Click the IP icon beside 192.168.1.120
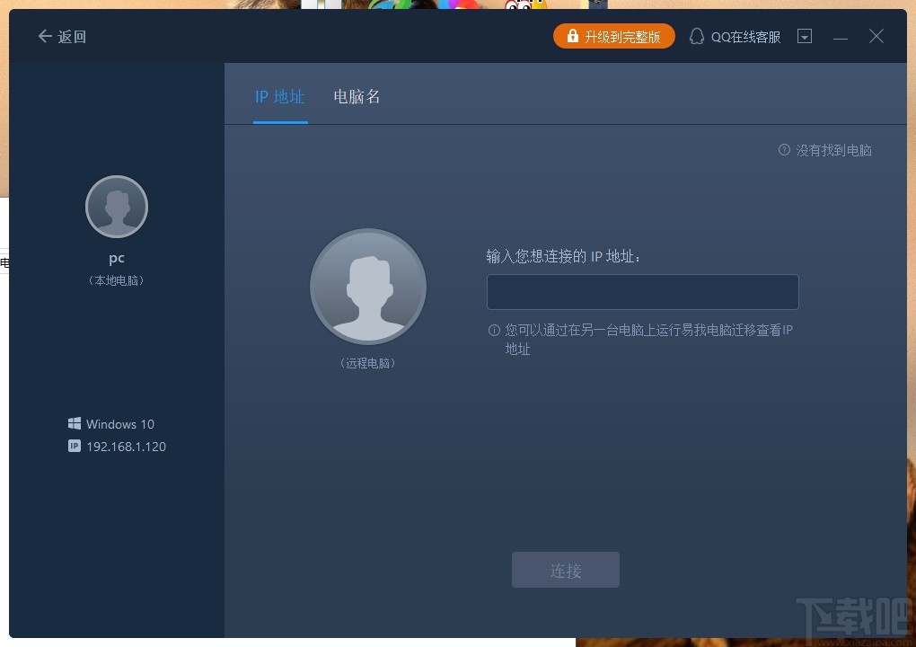The image size is (916, 647). [74, 446]
